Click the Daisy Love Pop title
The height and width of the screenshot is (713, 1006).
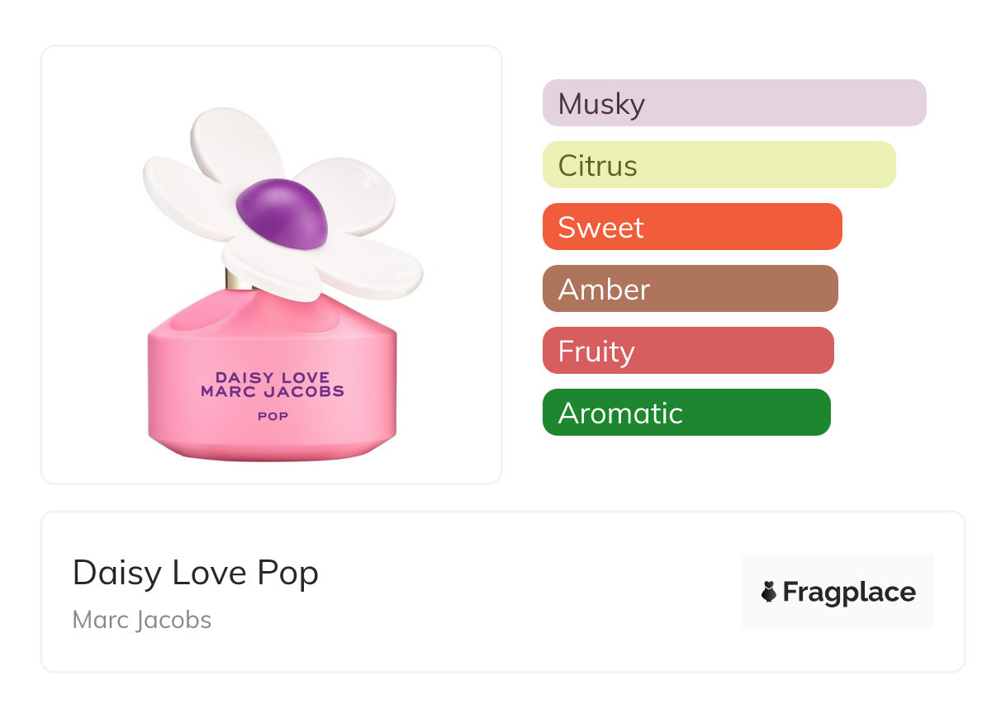click(196, 573)
